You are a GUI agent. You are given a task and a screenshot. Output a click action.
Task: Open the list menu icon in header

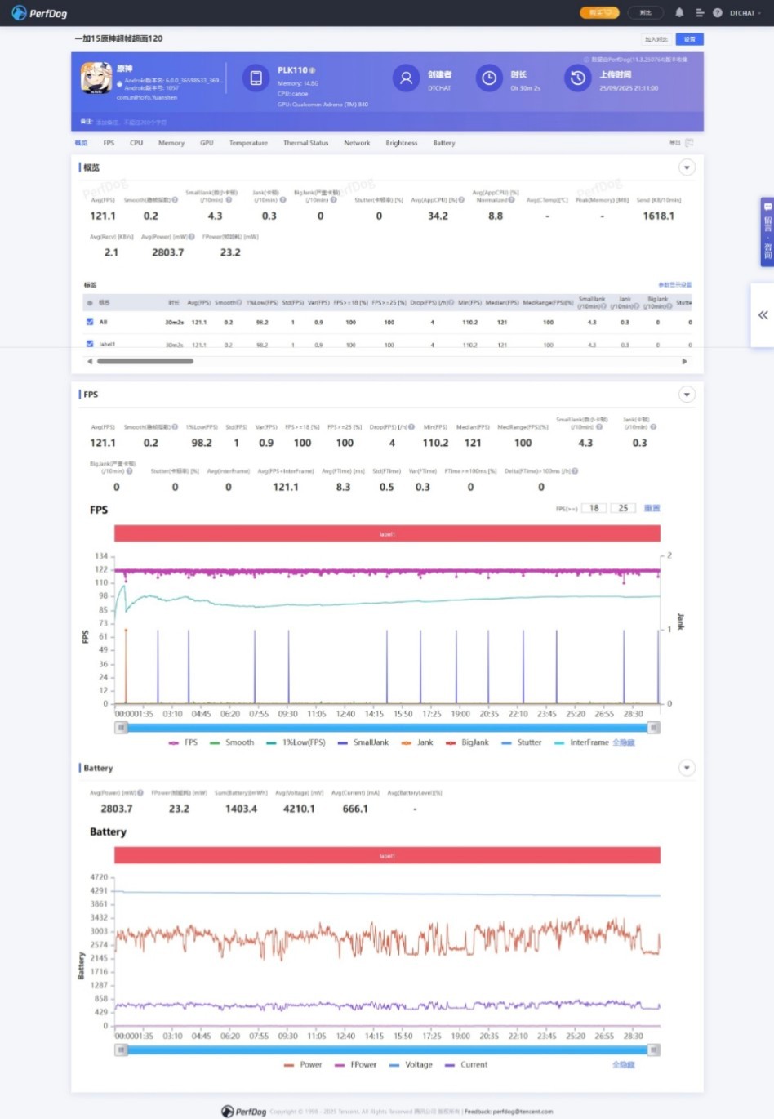coord(700,13)
